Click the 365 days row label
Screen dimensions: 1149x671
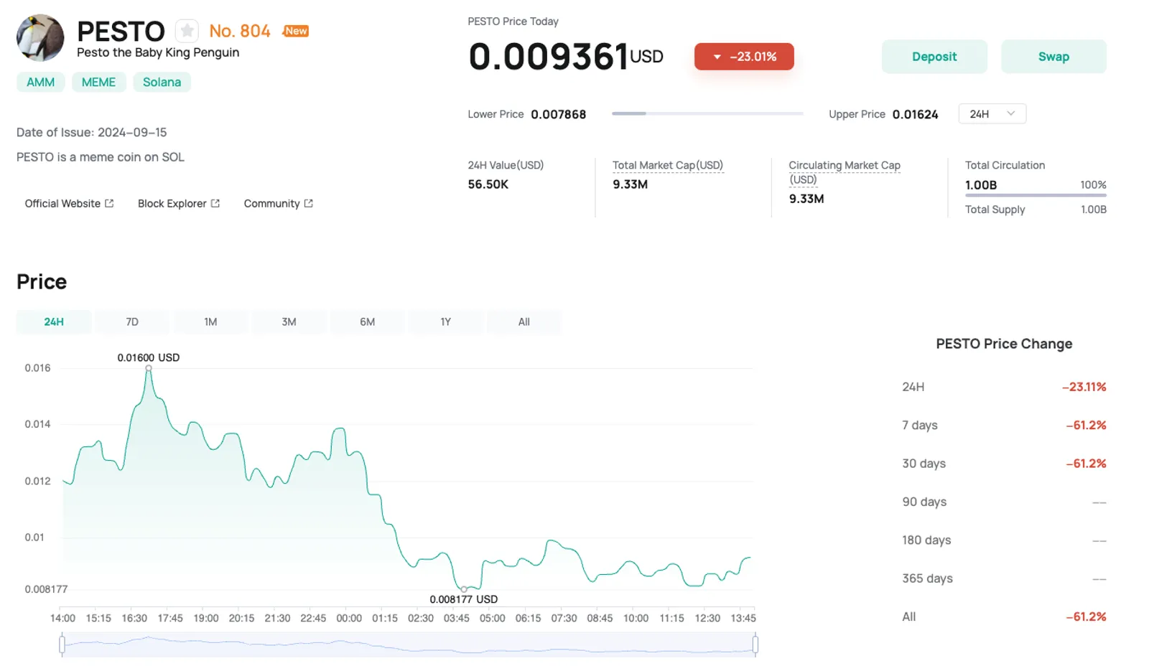tap(928, 578)
